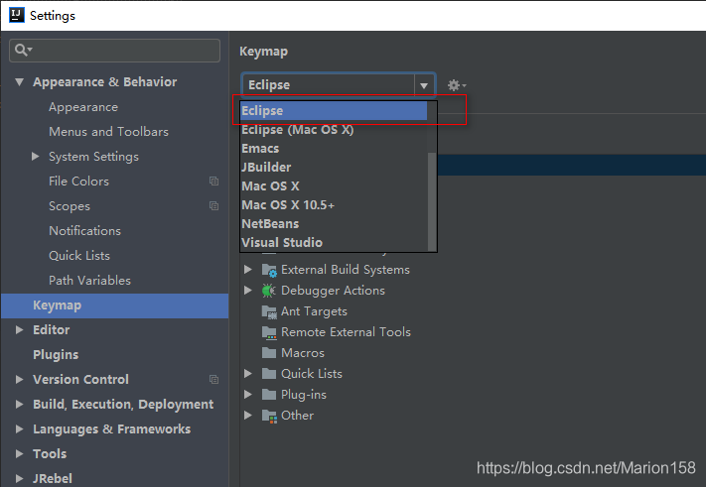Select the Mac OS X 10.5+ keymap
This screenshot has width=706, height=487.
coord(334,205)
